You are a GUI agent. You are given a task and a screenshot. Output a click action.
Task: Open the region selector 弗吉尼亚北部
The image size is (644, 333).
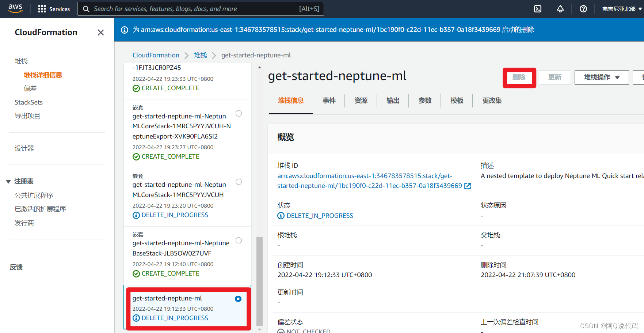(x=622, y=9)
